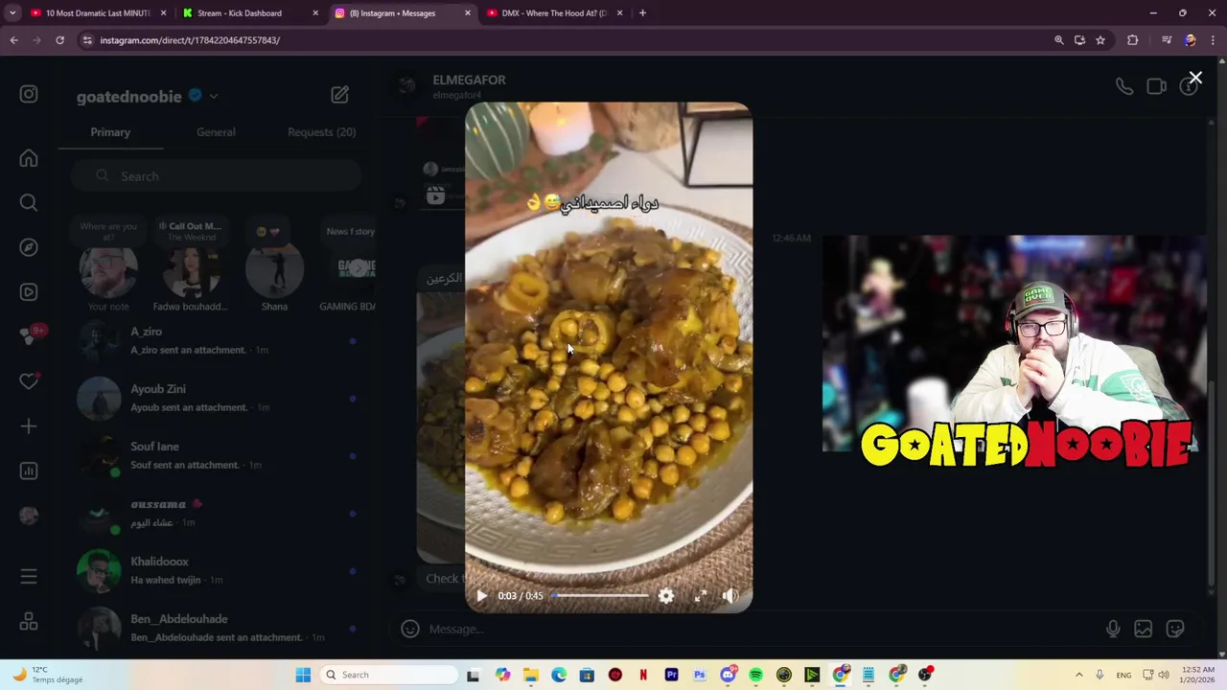Image resolution: width=1227 pixels, height=690 pixels.
Task: Record voice clip with microphone icon
Action: pos(1113,629)
